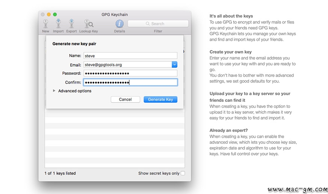The width and height of the screenshot is (328, 194).
Task: Click the 'It's all about the keys' heading
Action: tap(231, 16)
